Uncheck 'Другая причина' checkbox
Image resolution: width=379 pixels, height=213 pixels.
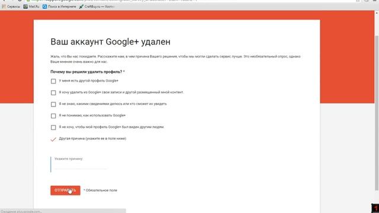pos(53,140)
